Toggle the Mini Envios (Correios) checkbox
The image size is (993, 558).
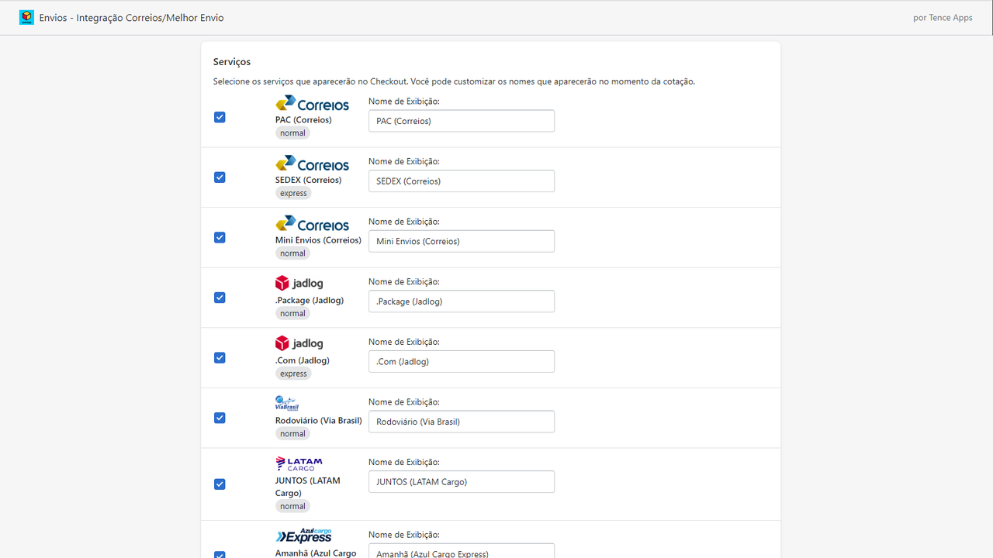220,237
